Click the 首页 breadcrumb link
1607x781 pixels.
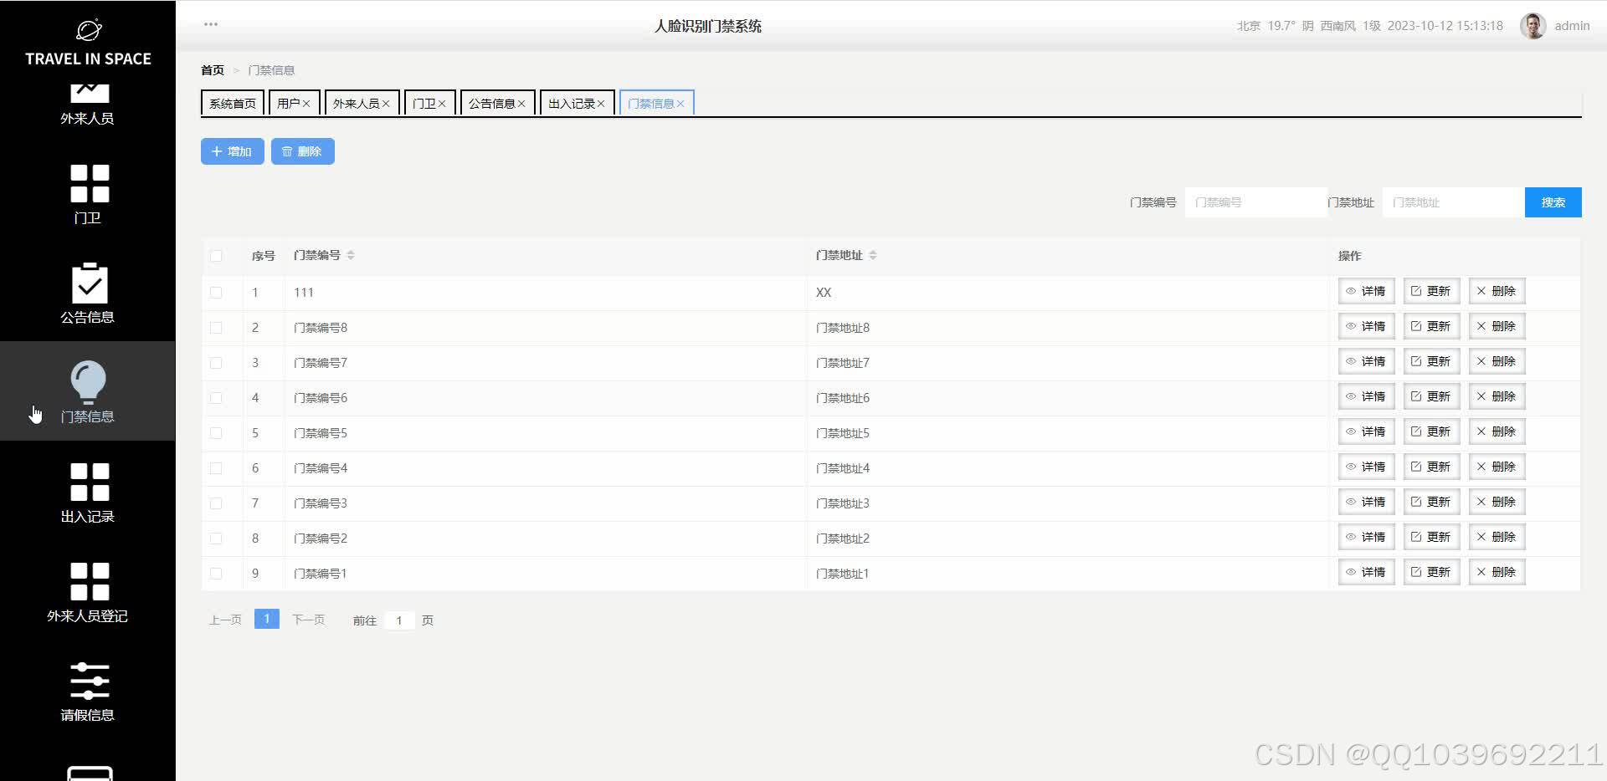213,70
